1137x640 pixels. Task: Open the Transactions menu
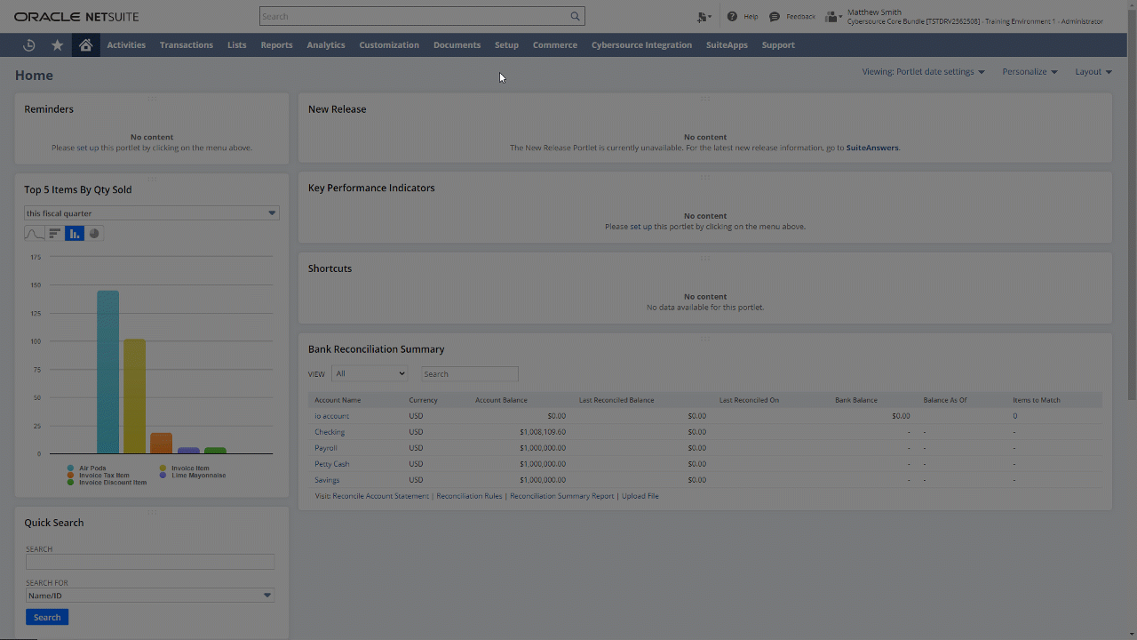[187, 45]
